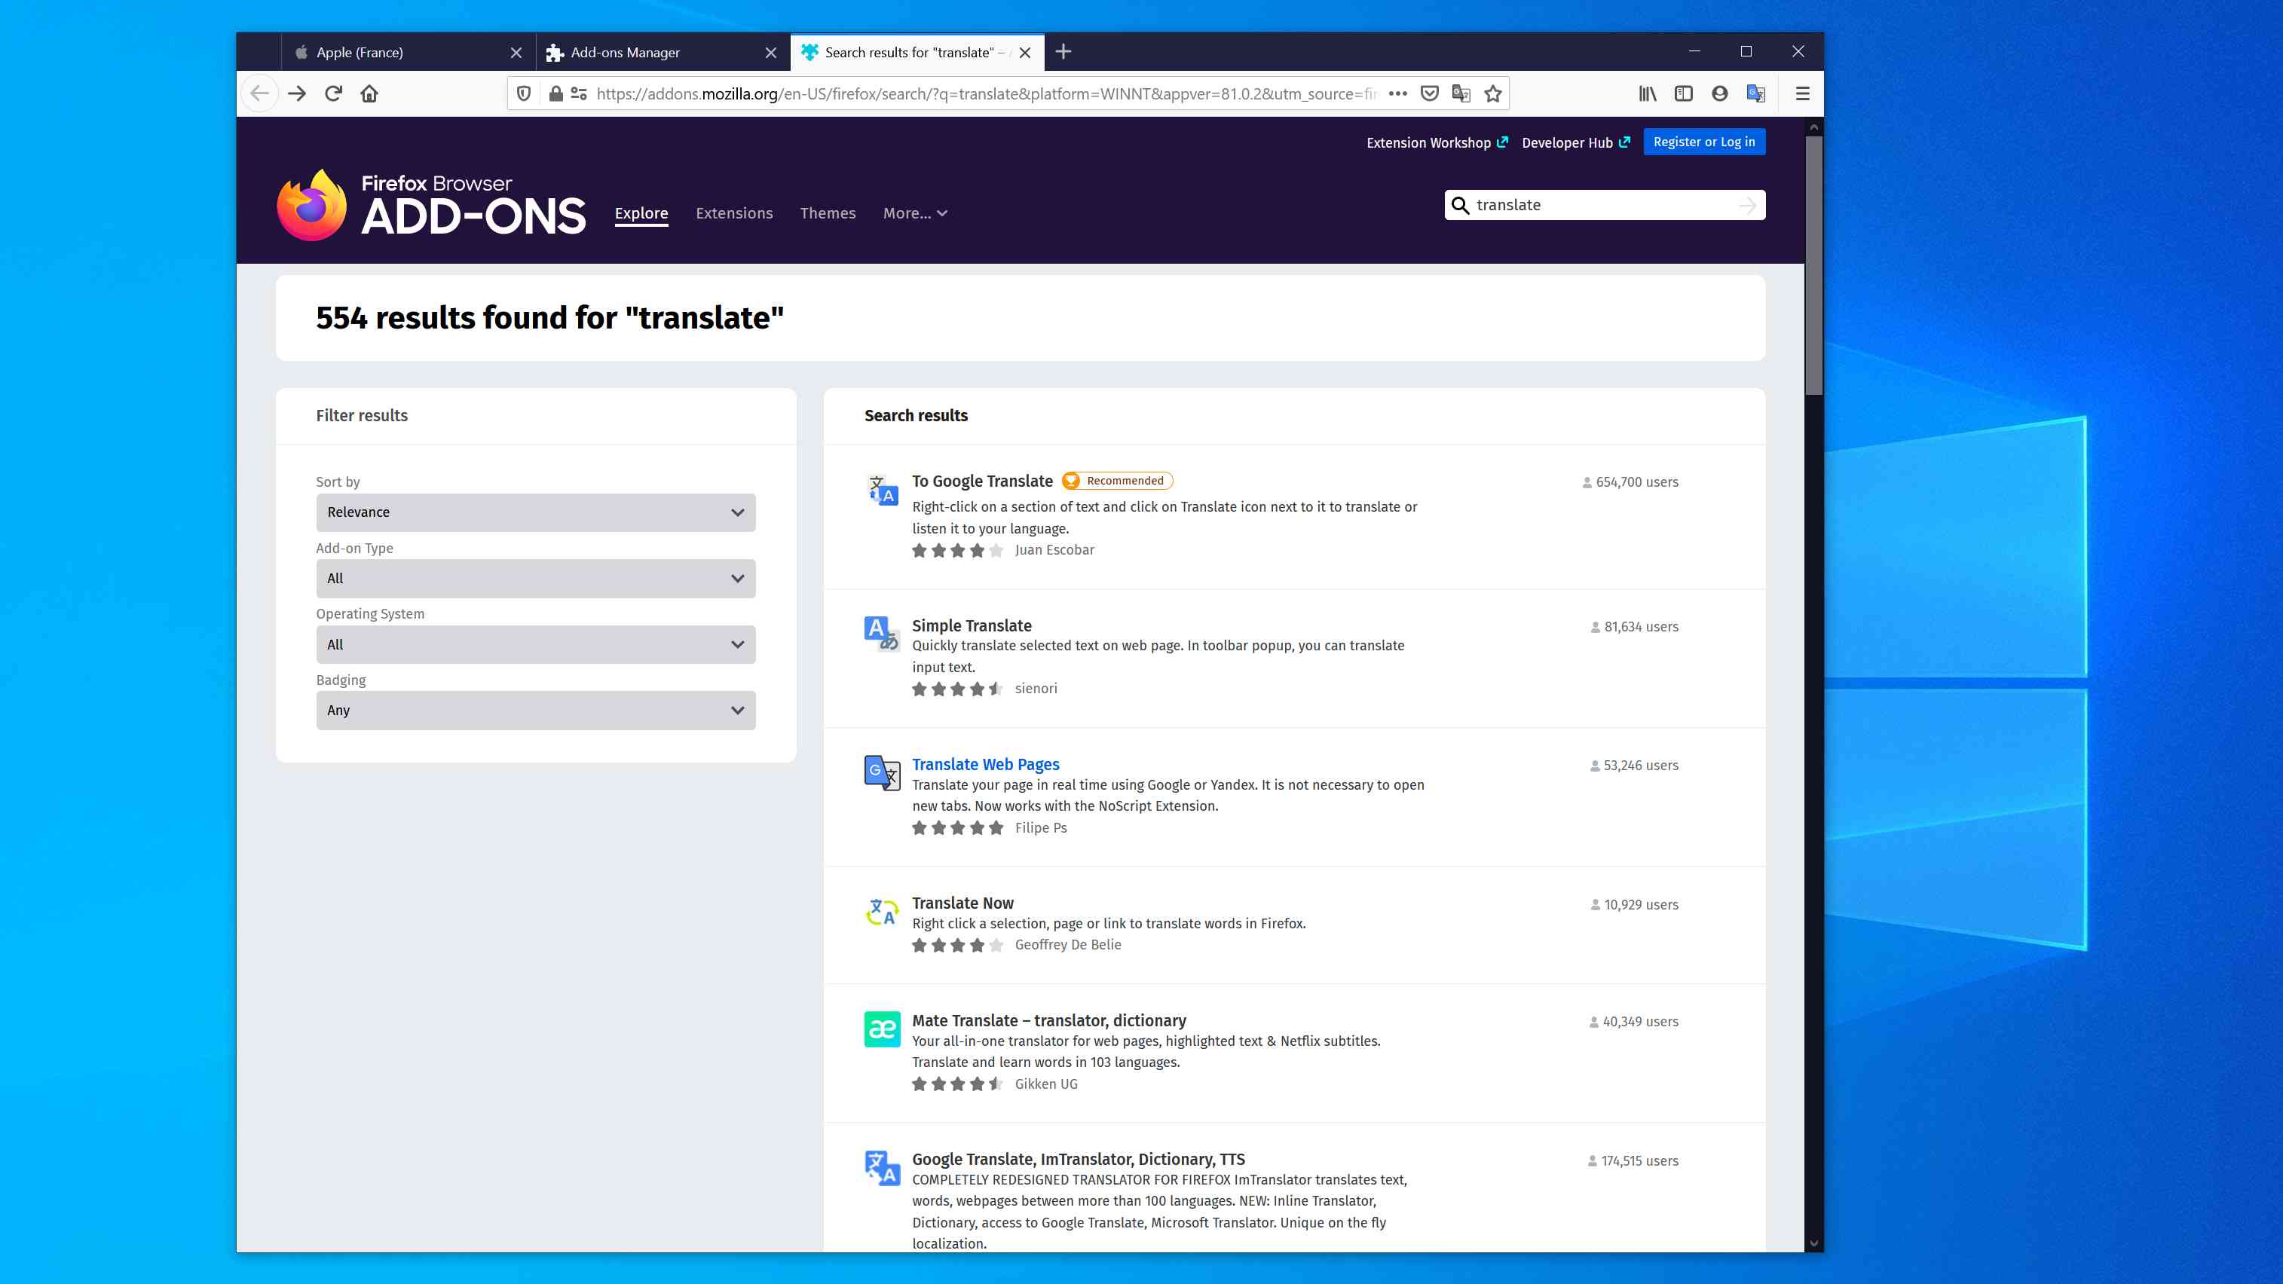Click the Recommended badge
The image size is (2283, 1284).
[1117, 481]
